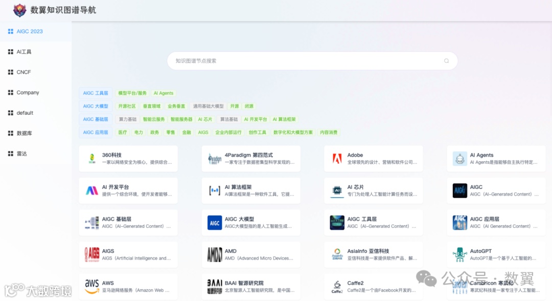Select the 金融 tag
This screenshot has width=552, height=301.
[187, 133]
